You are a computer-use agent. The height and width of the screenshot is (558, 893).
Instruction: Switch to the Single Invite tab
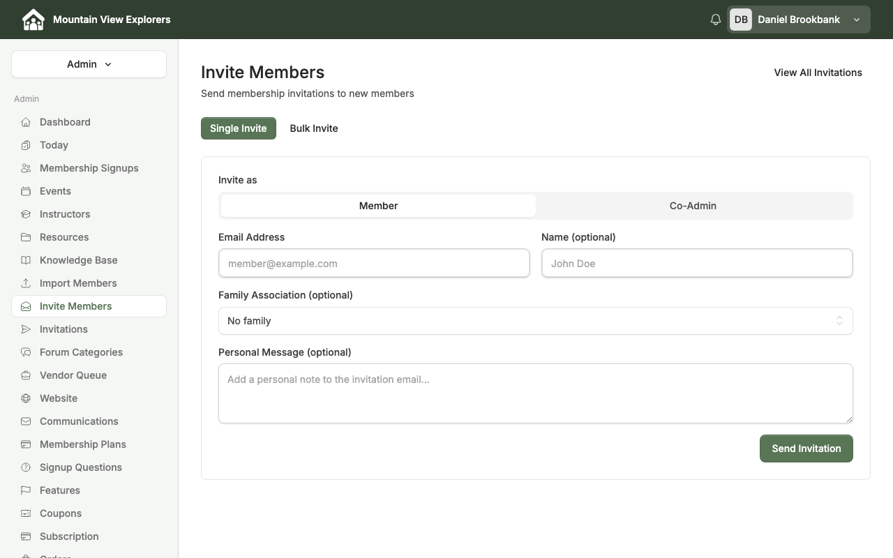click(x=239, y=128)
